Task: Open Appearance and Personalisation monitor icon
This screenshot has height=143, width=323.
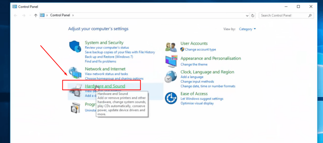Action: (x=171, y=61)
